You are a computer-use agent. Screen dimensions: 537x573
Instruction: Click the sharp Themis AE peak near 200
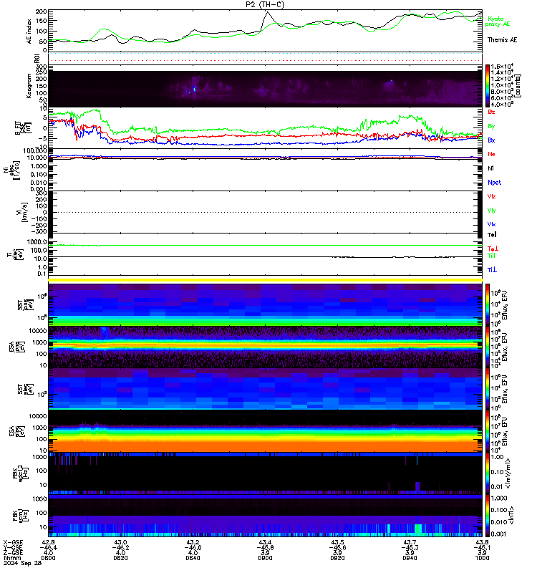click(x=267, y=12)
